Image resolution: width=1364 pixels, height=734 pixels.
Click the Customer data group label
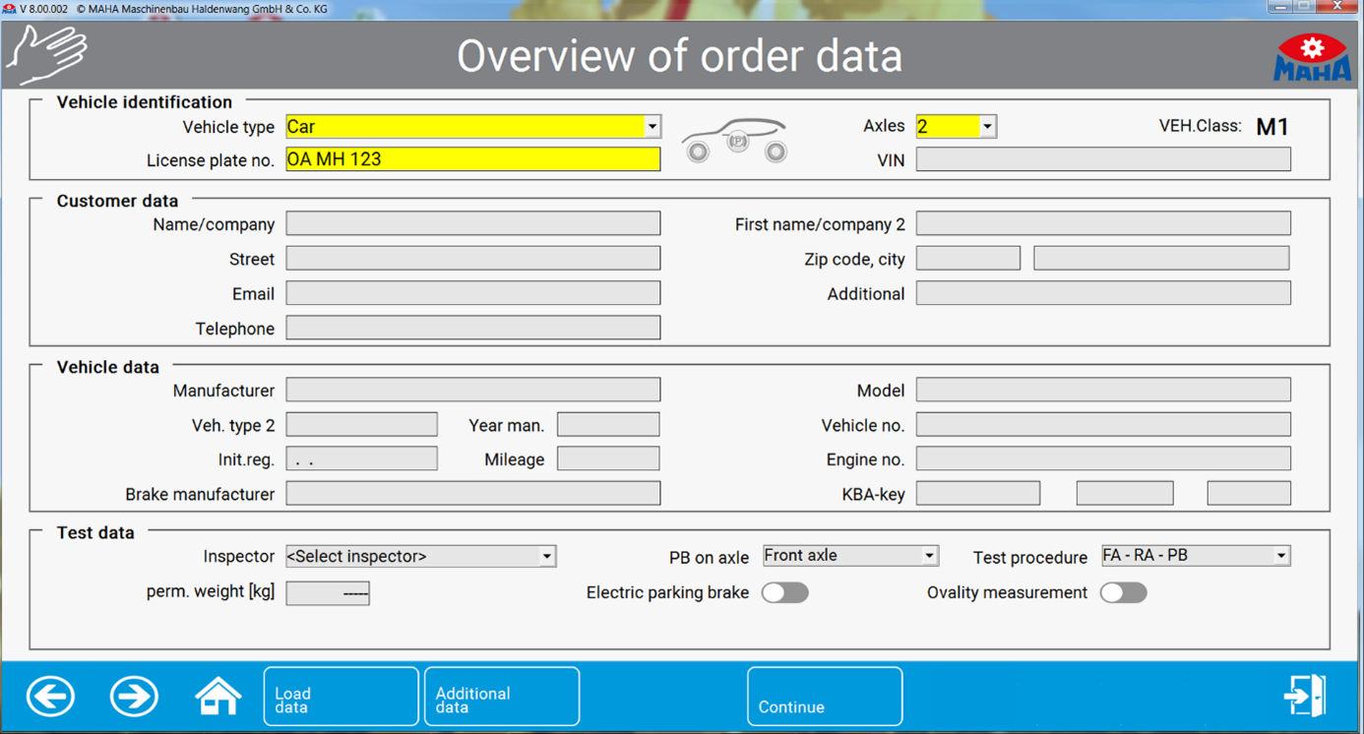(x=117, y=201)
